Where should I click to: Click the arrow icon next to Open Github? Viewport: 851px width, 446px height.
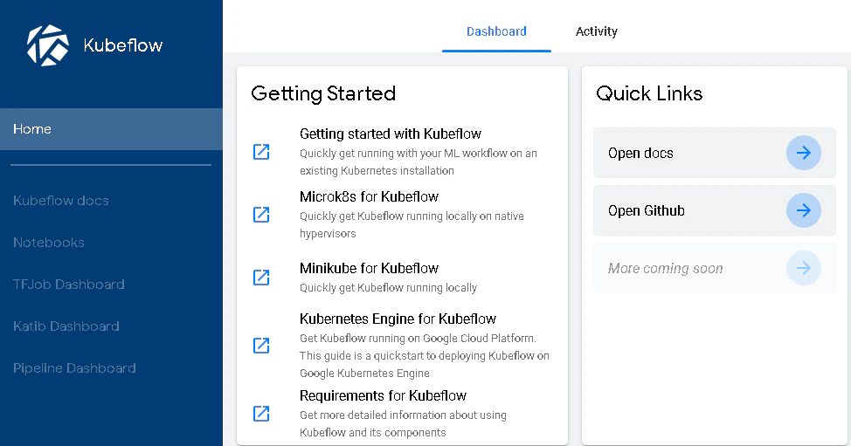click(803, 210)
